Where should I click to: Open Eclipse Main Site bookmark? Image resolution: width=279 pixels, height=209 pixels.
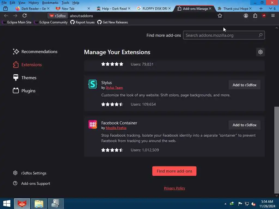click(17, 22)
